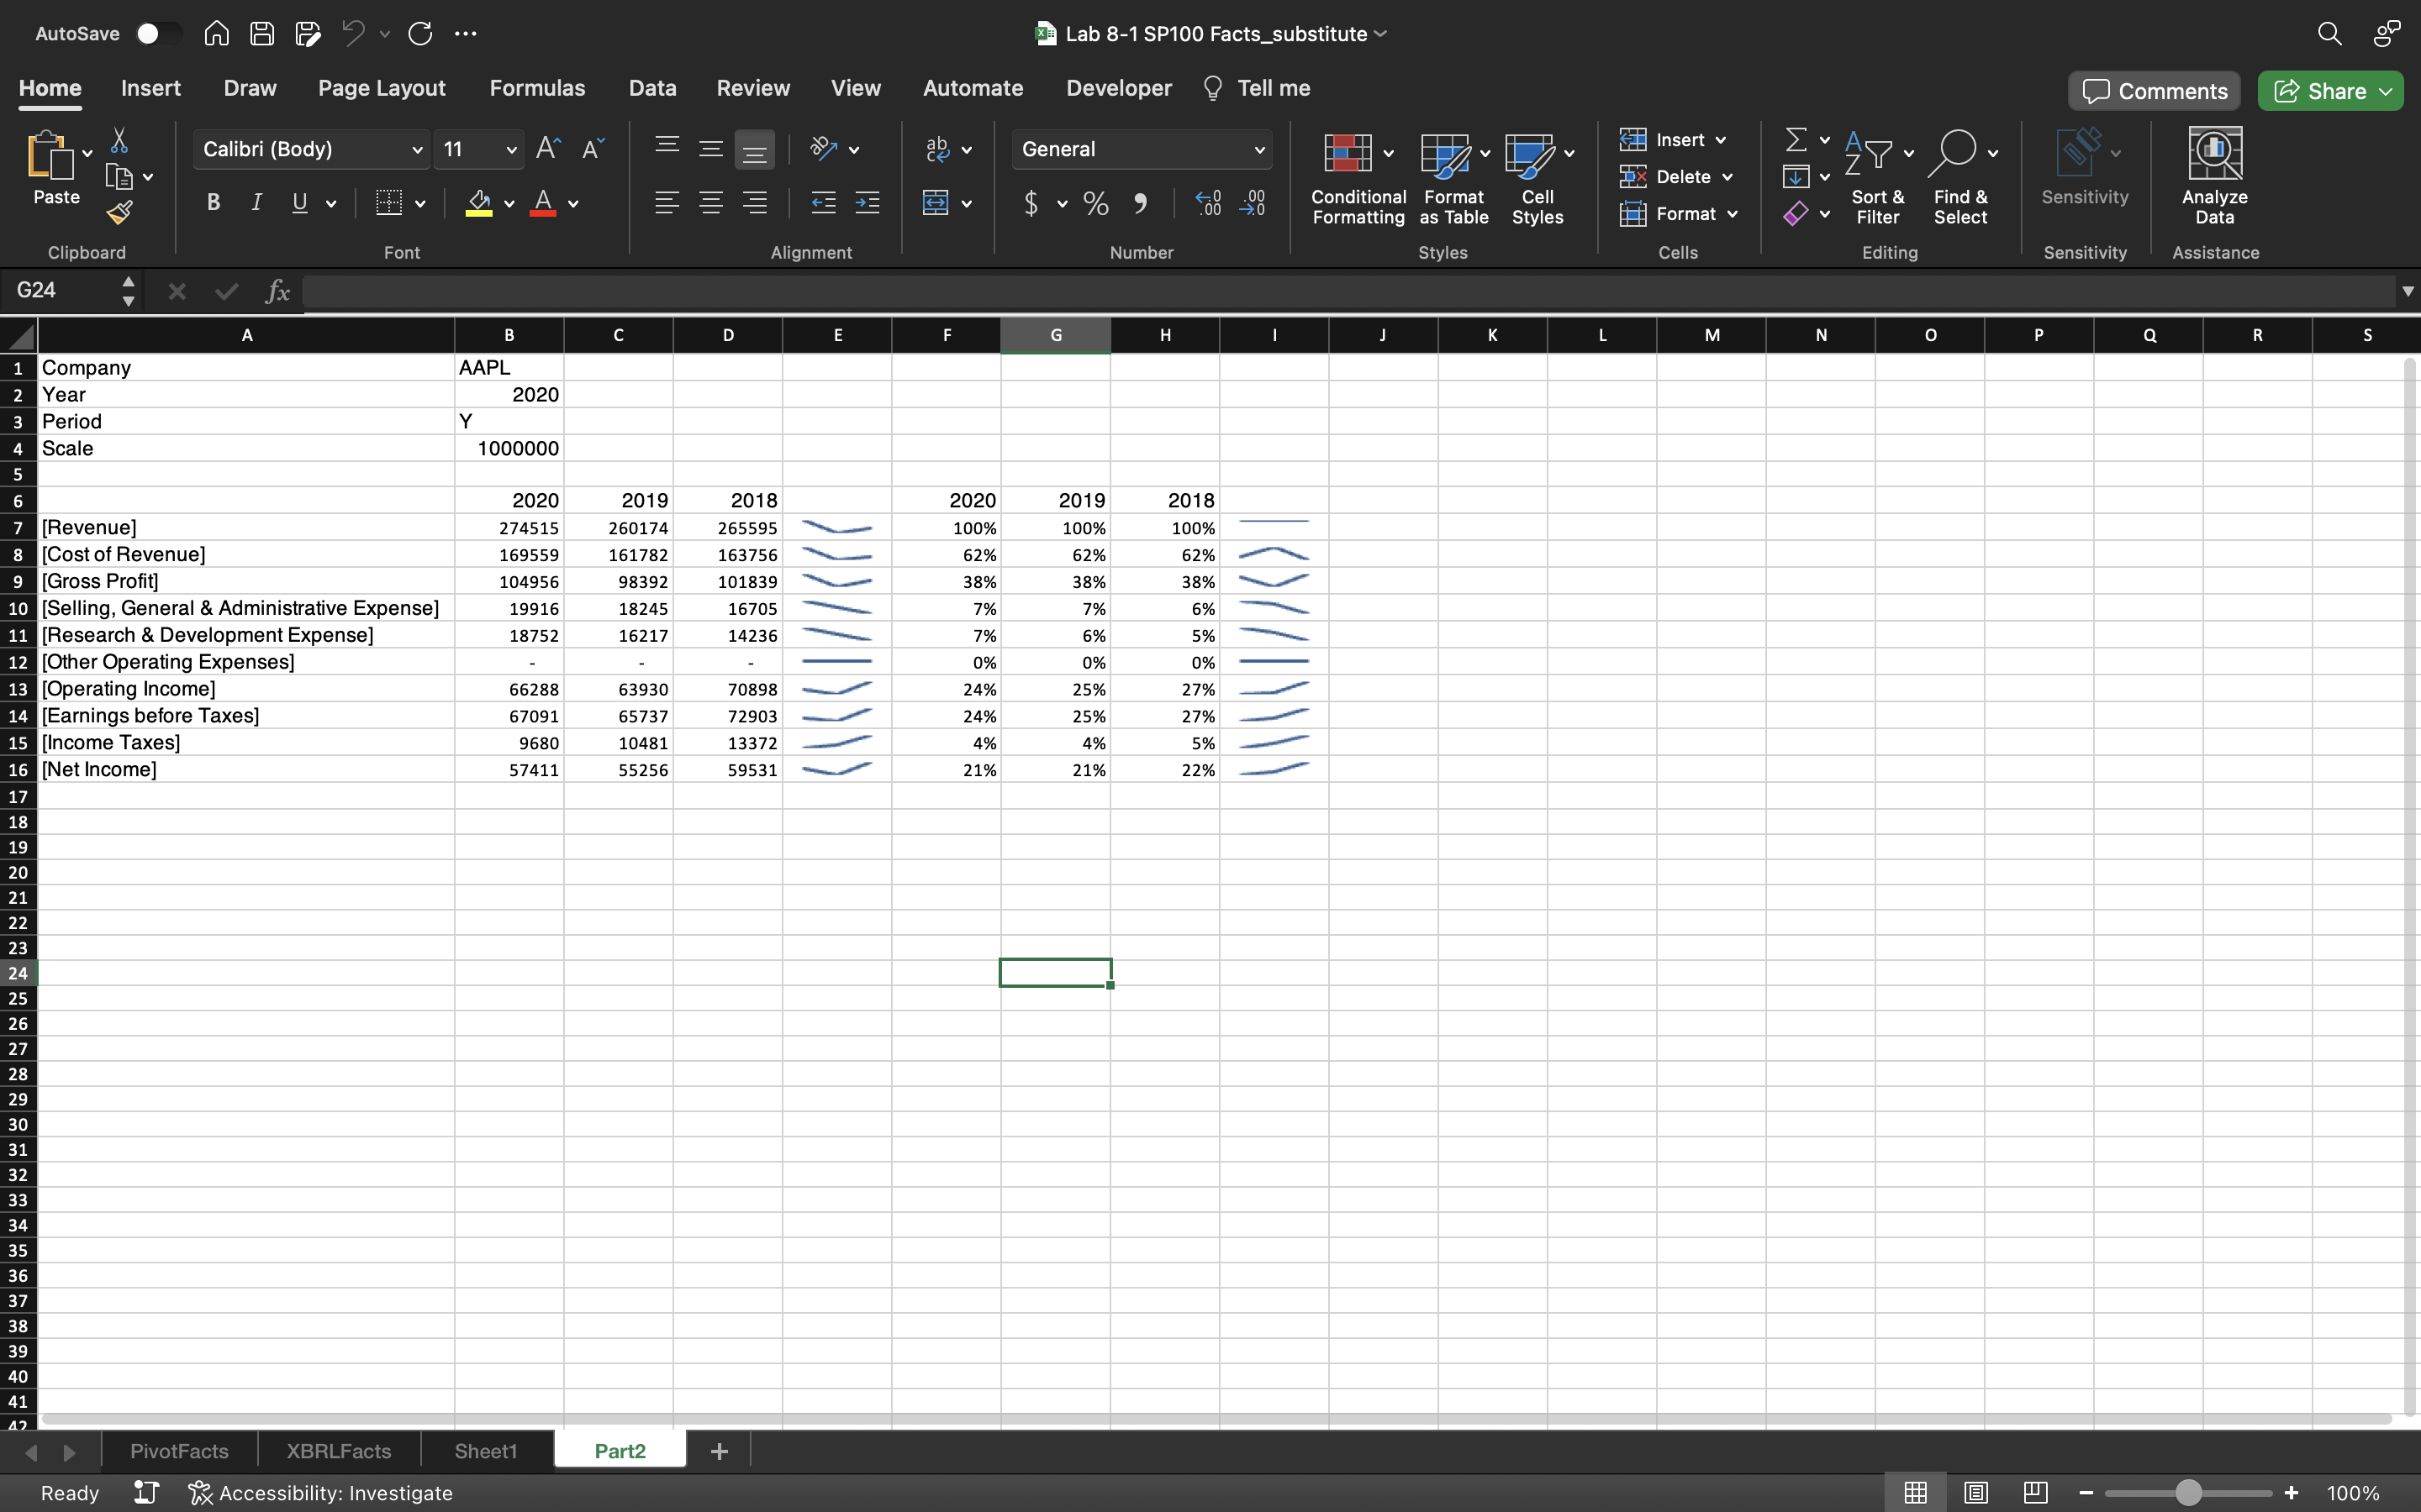Toggle bold formatting
The width and height of the screenshot is (2421, 1512).
(213, 203)
